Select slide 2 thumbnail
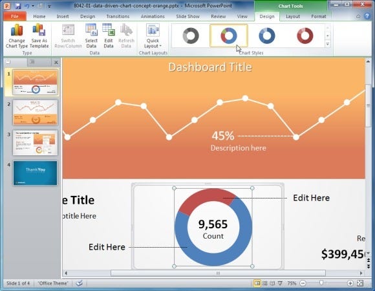This screenshot has width=375, height=291. (x=35, y=113)
